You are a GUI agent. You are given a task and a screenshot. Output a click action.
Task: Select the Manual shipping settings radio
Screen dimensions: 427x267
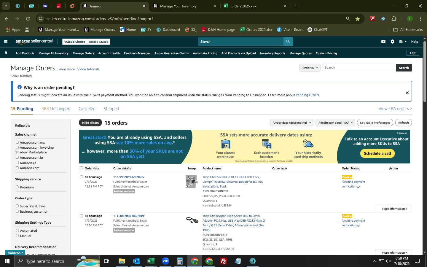click(x=17, y=236)
